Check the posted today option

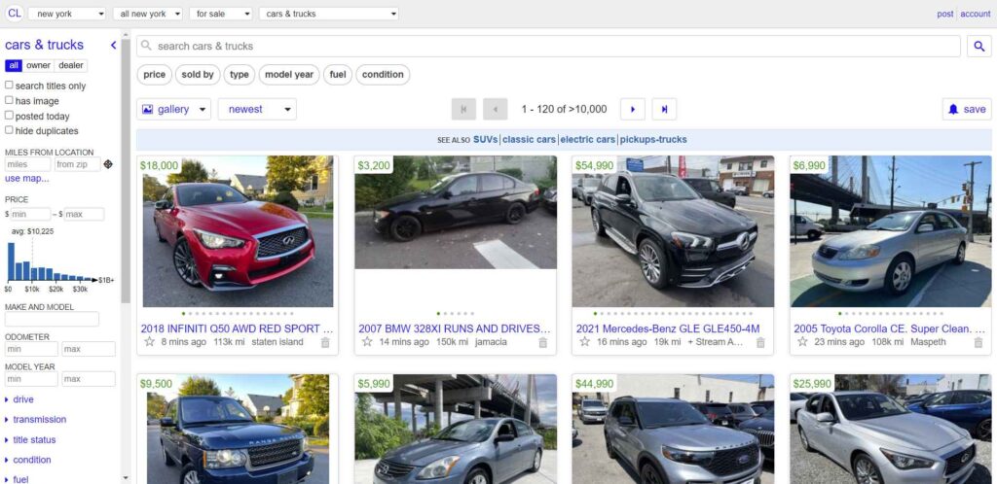[x=9, y=116]
